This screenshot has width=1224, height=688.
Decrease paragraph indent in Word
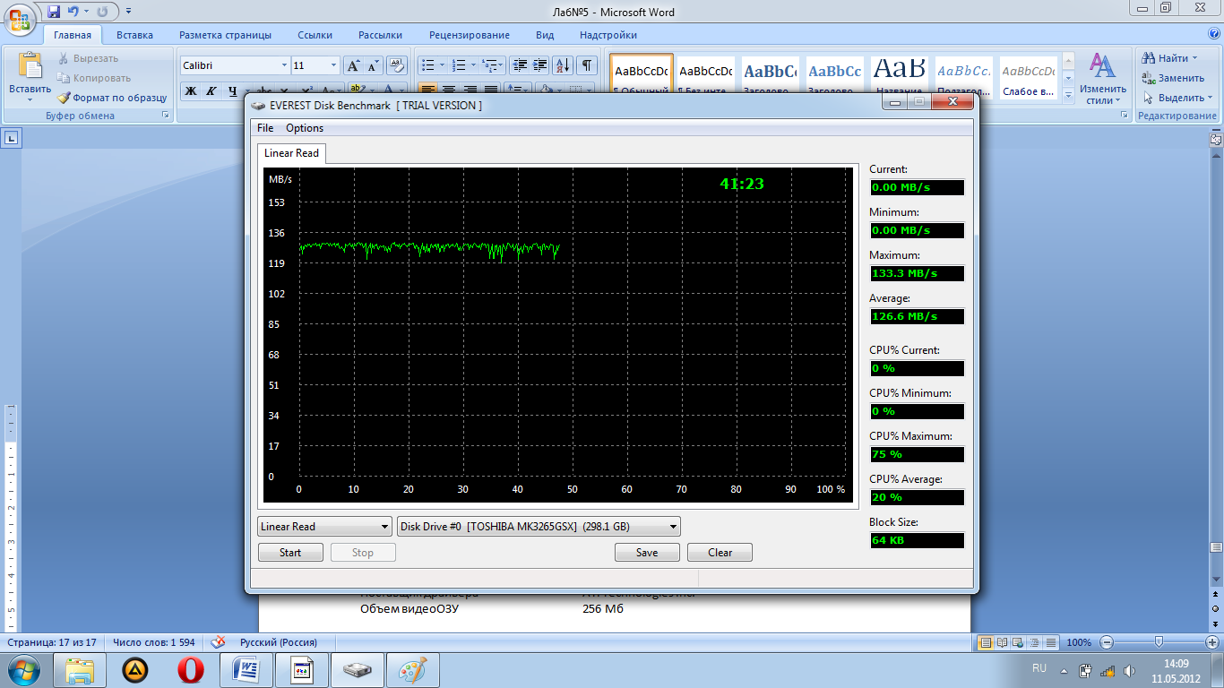(519, 65)
